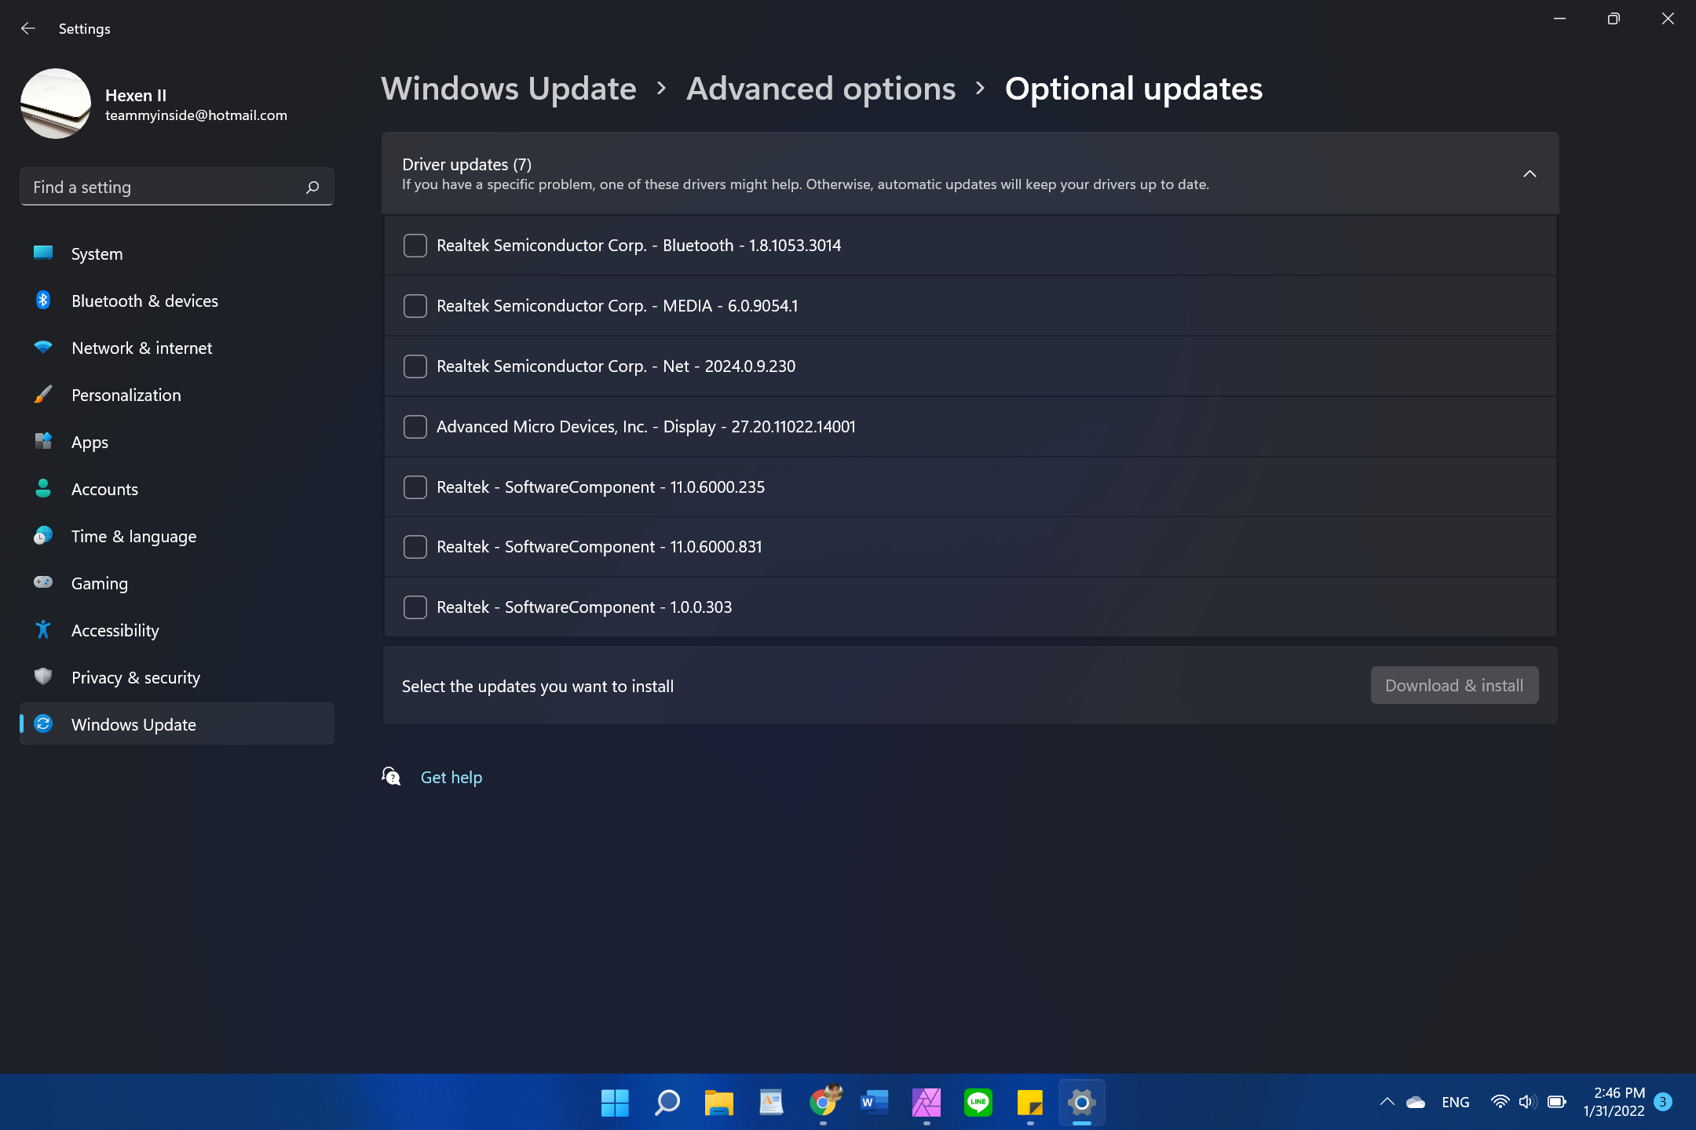Viewport: 1696px width, 1130px height.
Task: Enable Realtek MEDIA 6.0.9054.1 checkbox
Action: pos(415,306)
